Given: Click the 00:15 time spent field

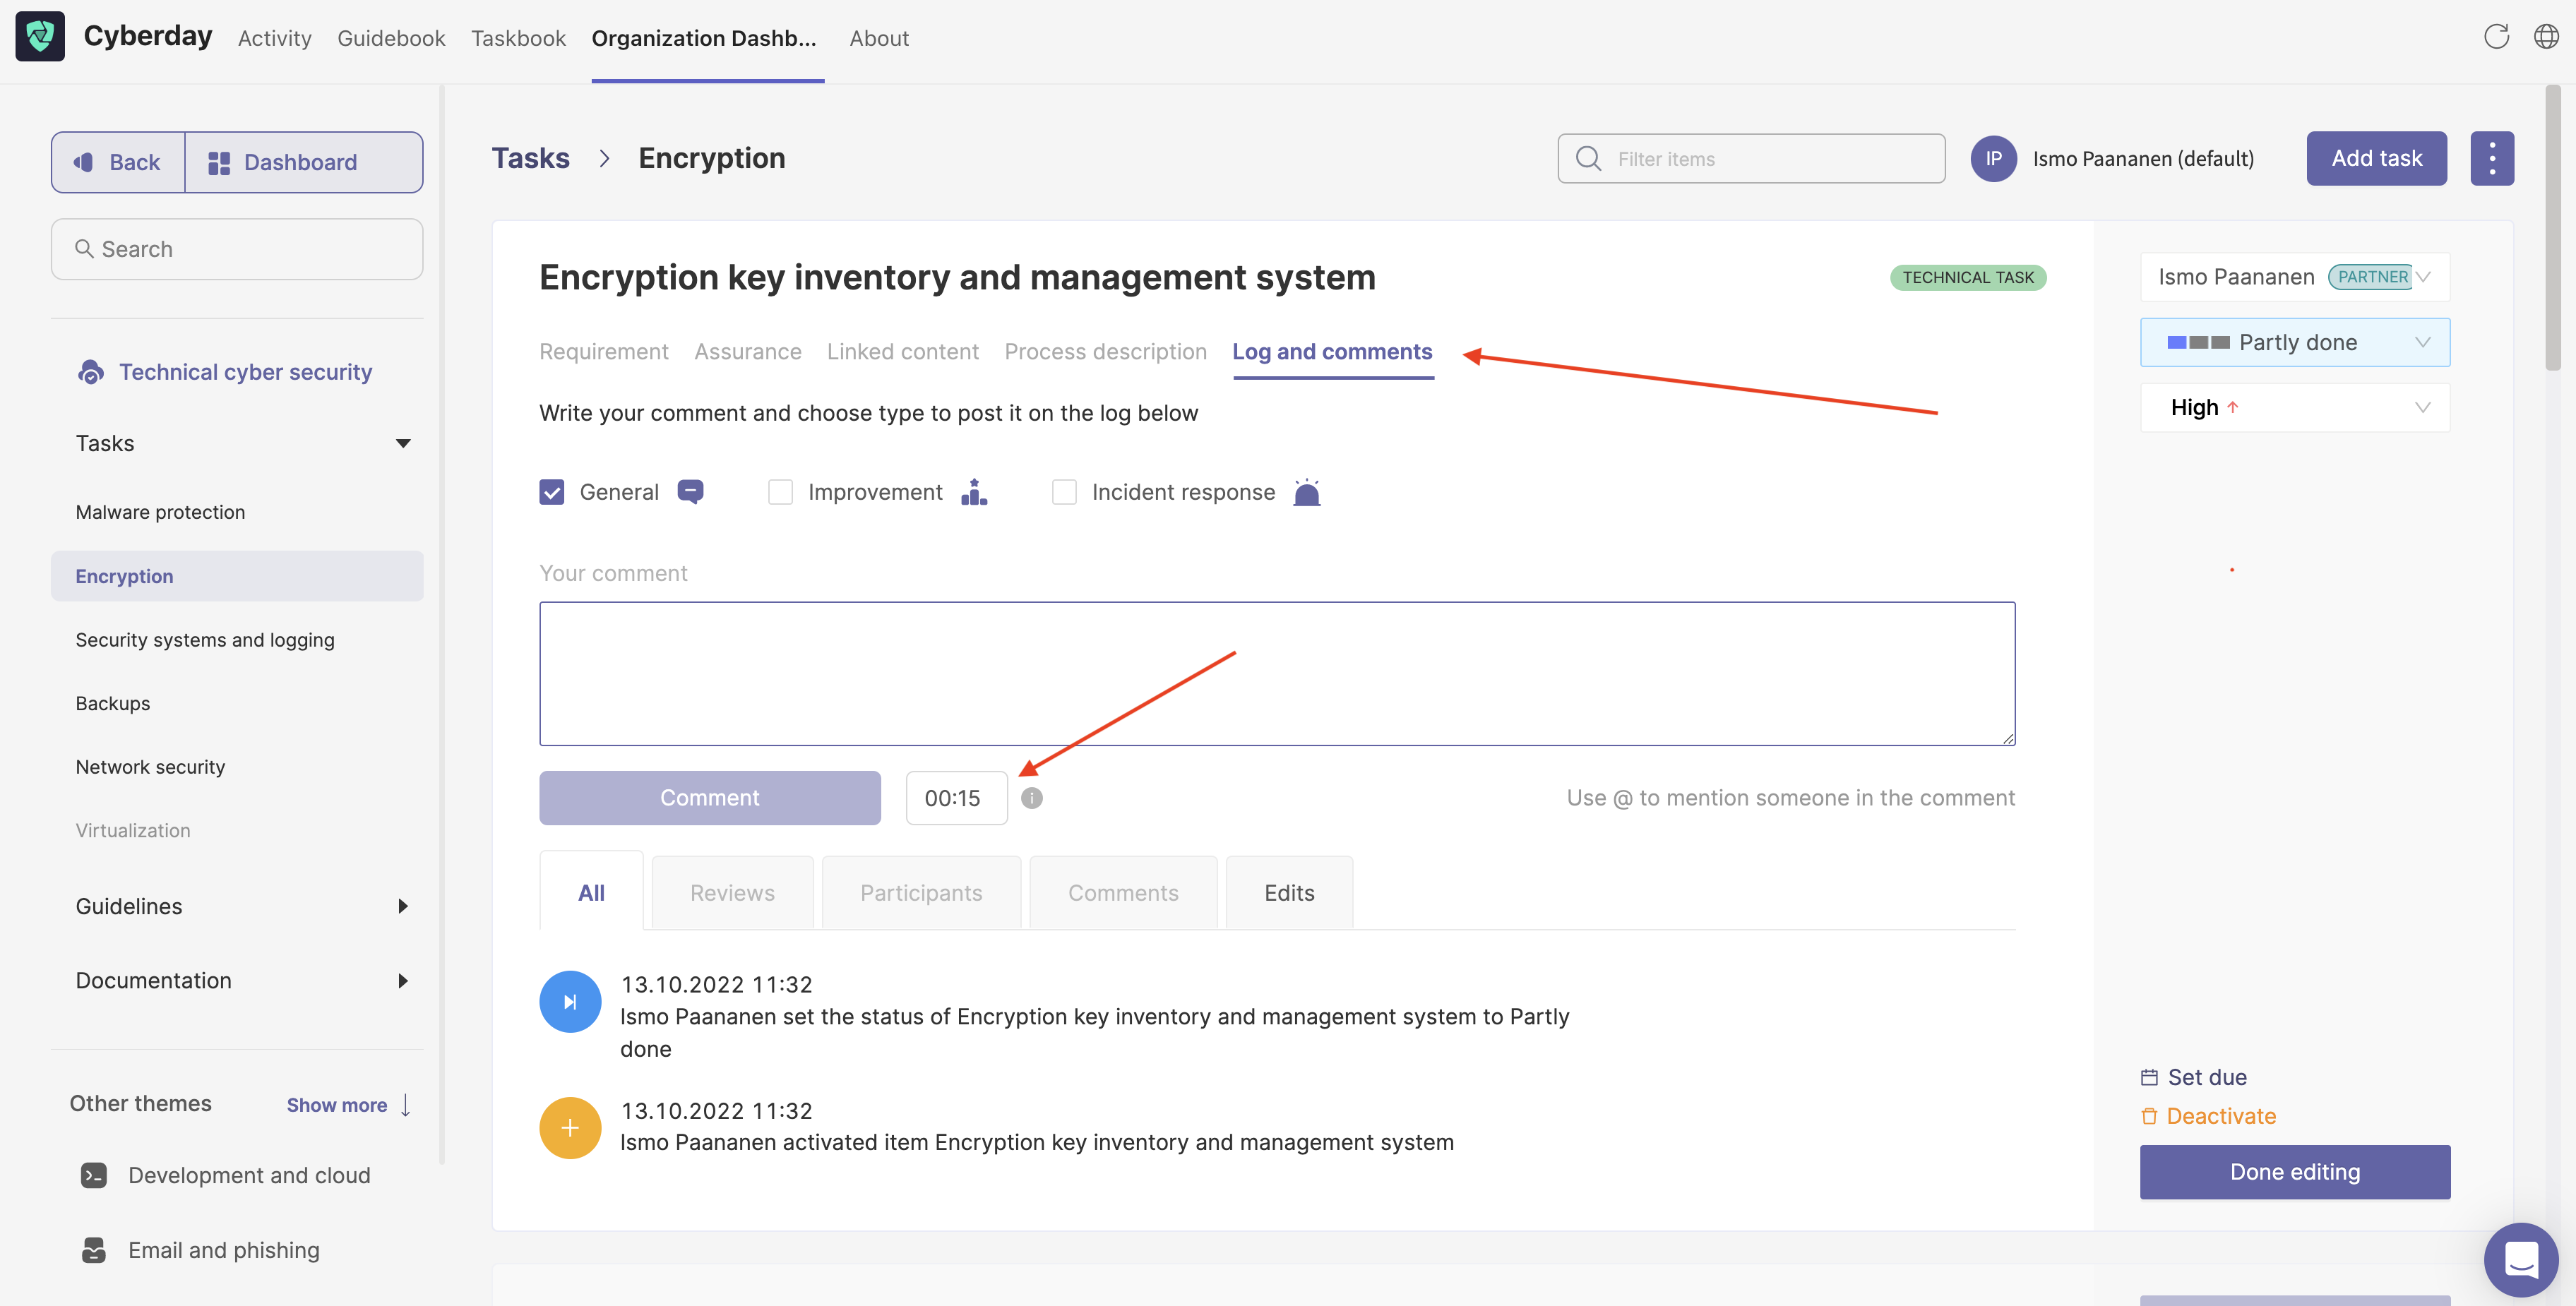Looking at the screenshot, I should [957, 798].
